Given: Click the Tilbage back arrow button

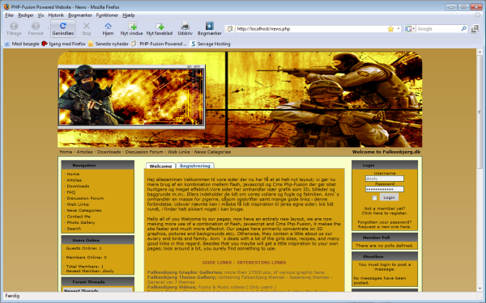Looking at the screenshot, I should click(14, 28).
